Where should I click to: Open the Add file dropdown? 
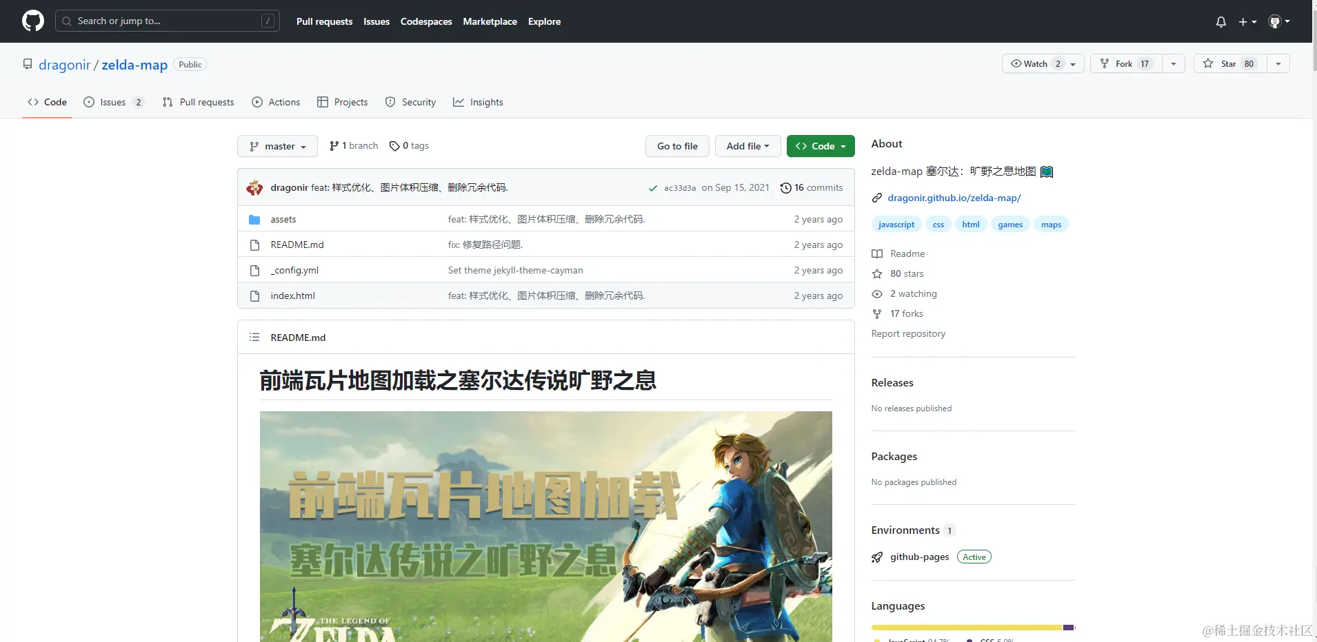coord(747,146)
